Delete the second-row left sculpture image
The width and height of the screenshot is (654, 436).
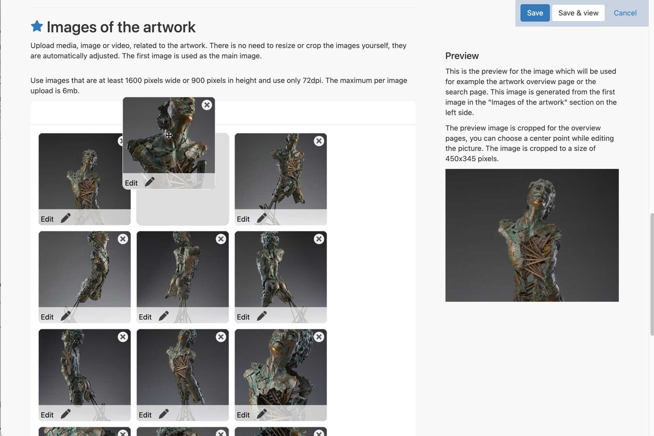coord(123,239)
